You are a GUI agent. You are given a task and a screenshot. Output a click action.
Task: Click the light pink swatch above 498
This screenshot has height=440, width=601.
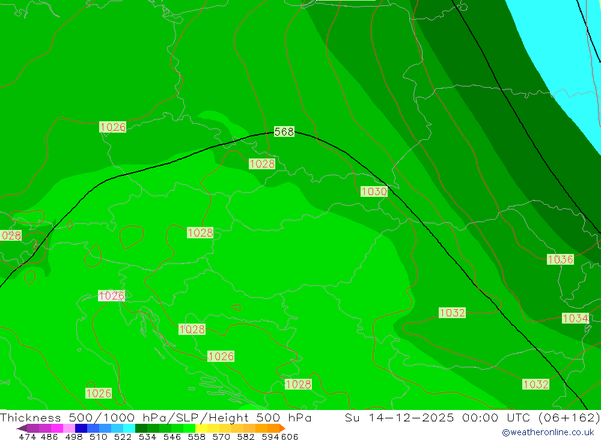tap(69, 428)
